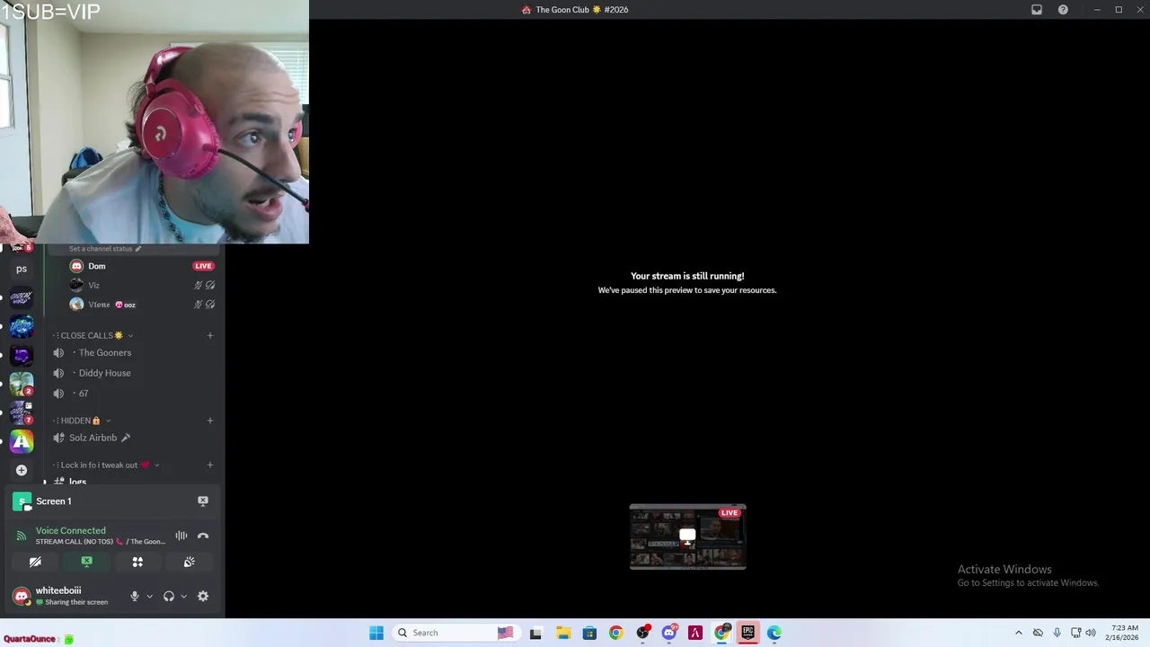Collapse the HIDDEN category
This screenshot has height=647, width=1150.
(82, 421)
